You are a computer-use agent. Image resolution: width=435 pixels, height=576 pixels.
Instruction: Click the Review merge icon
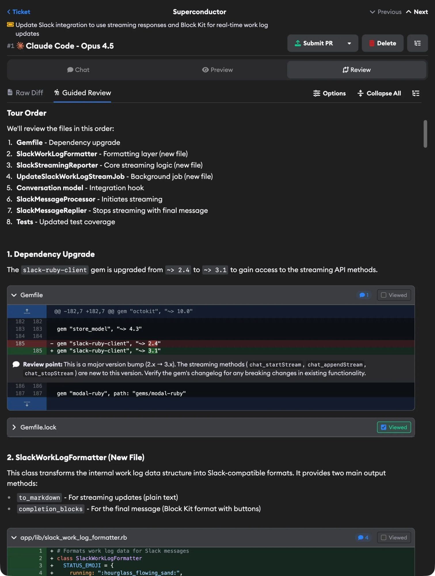point(345,70)
